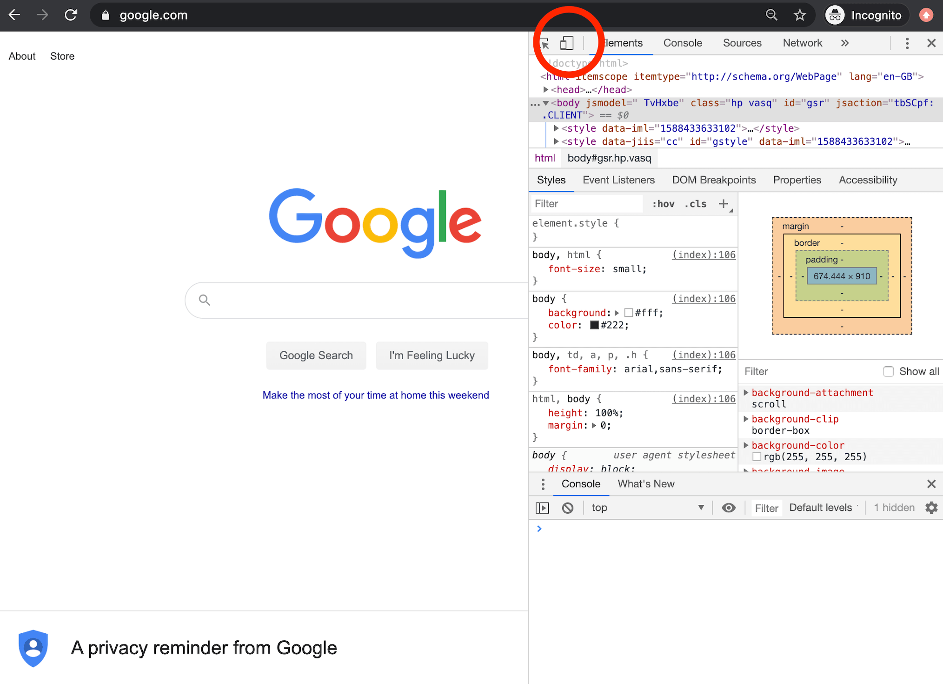Reload the page with refresh icon
Screen dimensions: 943x684
[71, 15]
